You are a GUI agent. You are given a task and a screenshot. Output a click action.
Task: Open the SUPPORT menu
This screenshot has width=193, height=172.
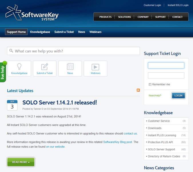(160, 17)
